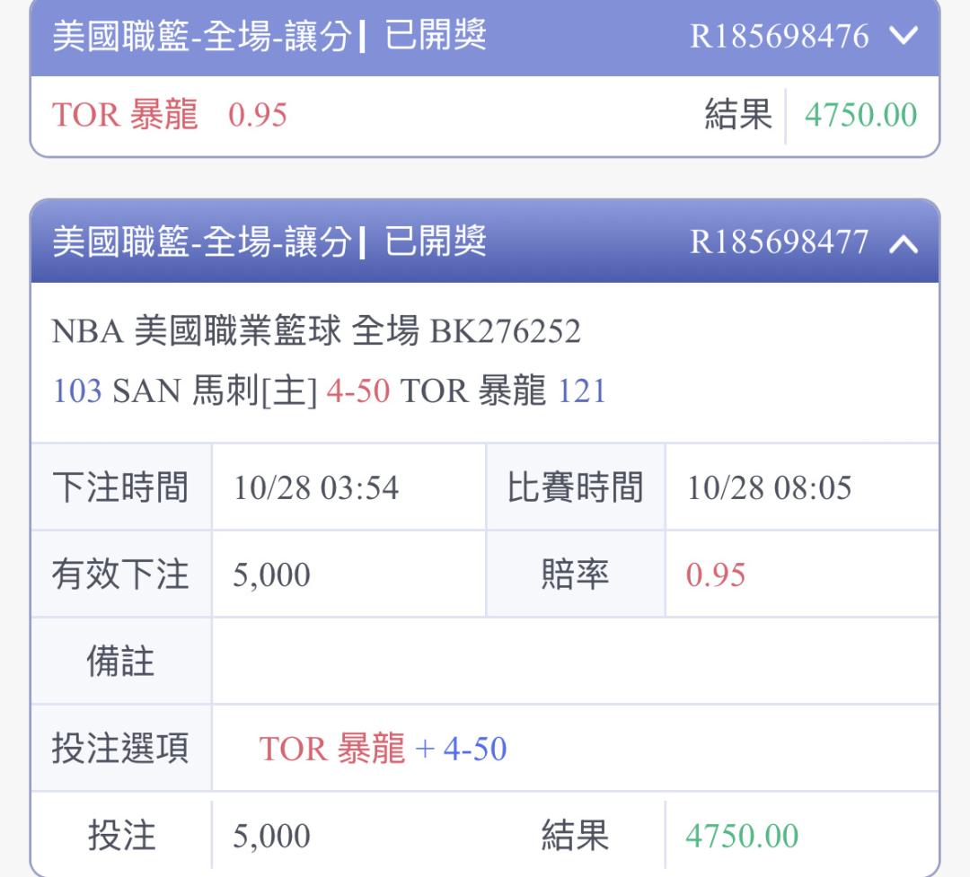Click the Spurs score 103
Image resolution: width=970 pixels, height=877 pixels.
tap(76, 391)
